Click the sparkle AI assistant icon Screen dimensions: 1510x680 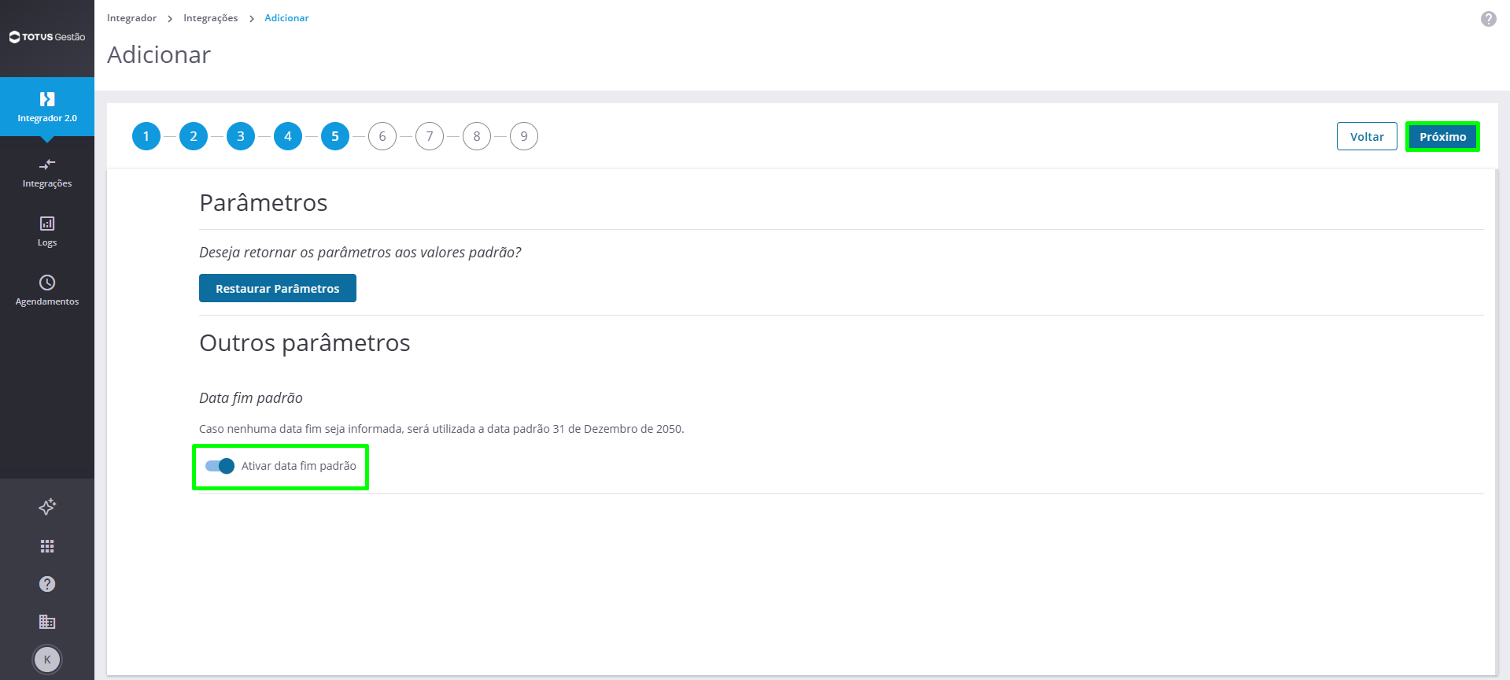[x=47, y=507]
